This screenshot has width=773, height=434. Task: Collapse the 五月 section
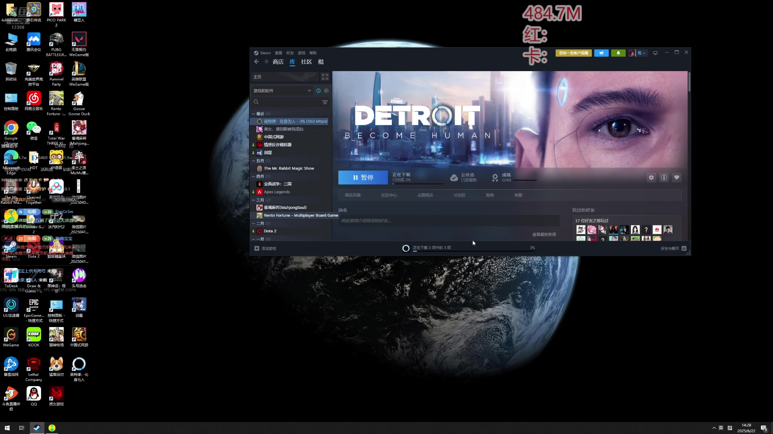click(x=254, y=161)
